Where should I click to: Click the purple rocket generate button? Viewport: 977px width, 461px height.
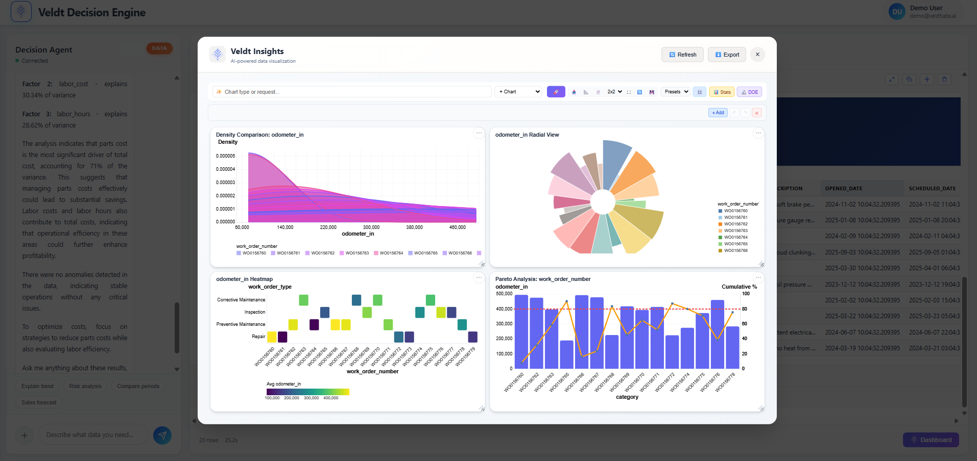pyautogui.click(x=556, y=92)
